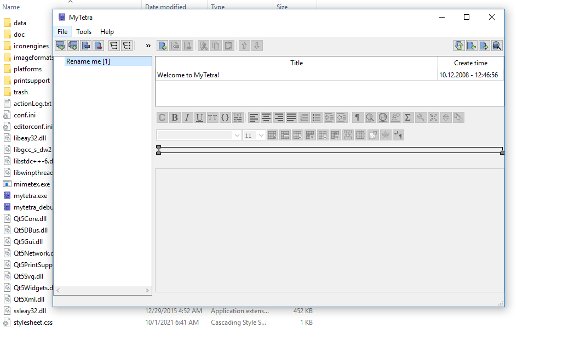Start synchronization with the blue-green arrows icon
This screenshot has height=345, width=563.
[x=459, y=46]
